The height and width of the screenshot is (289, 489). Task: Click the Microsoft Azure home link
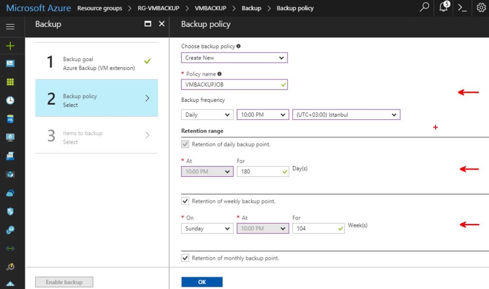pyautogui.click(x=39, y=8)
